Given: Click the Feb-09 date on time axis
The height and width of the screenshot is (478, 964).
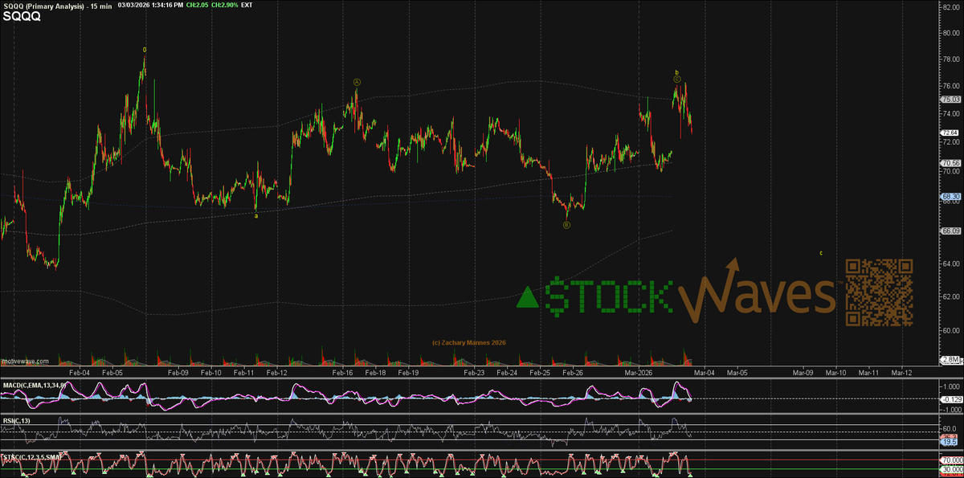Looking at the screenshot, I should point(178,373).
